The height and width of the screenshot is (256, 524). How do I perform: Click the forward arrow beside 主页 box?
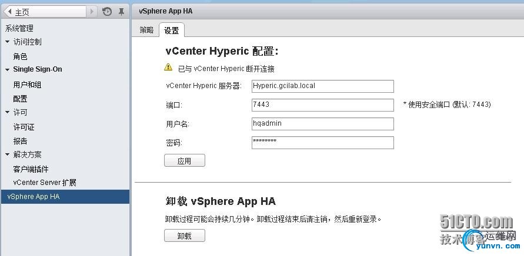(x=92, y=12)
